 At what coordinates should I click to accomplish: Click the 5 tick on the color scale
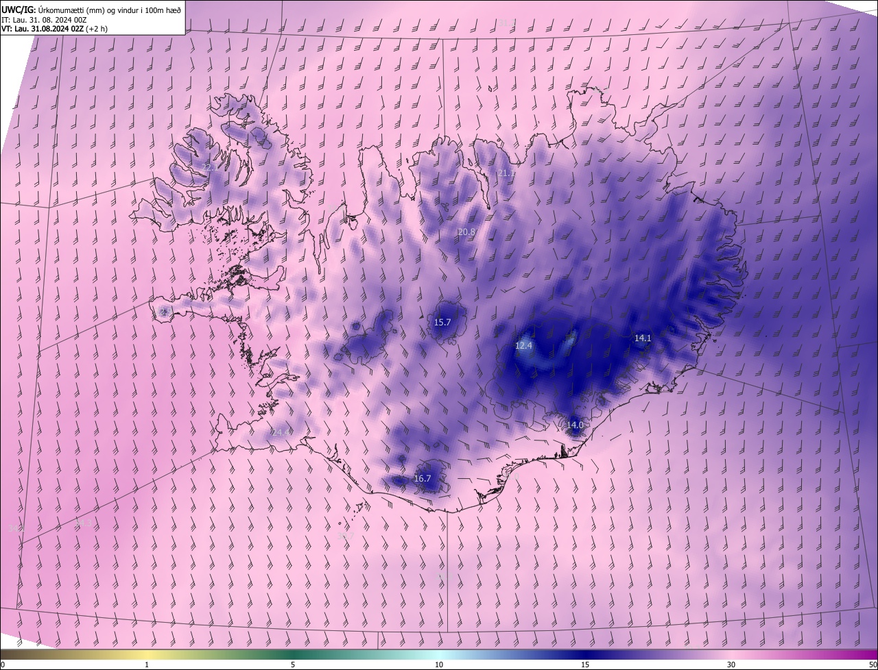(x=293, y=665)
